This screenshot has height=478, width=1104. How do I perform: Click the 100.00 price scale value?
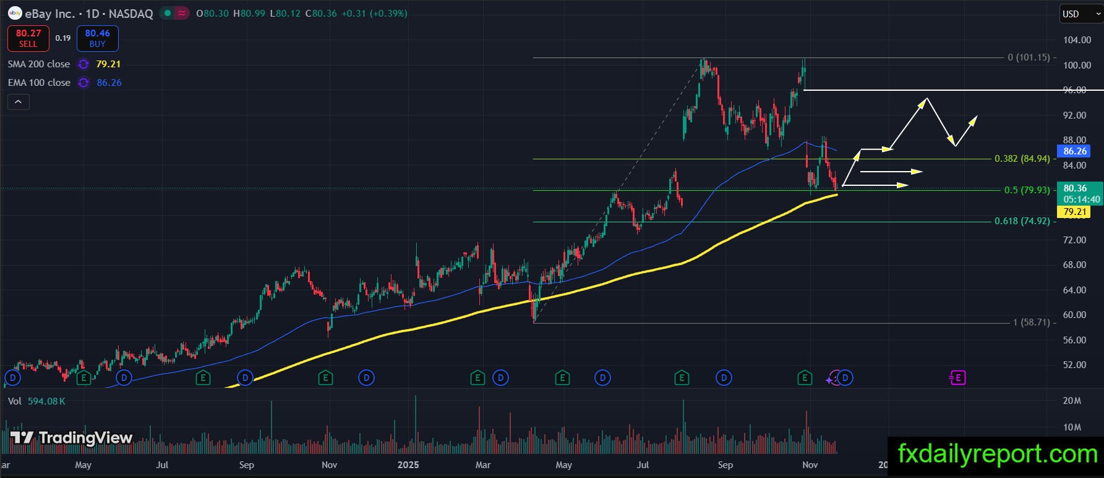[x=1077, y=65]
